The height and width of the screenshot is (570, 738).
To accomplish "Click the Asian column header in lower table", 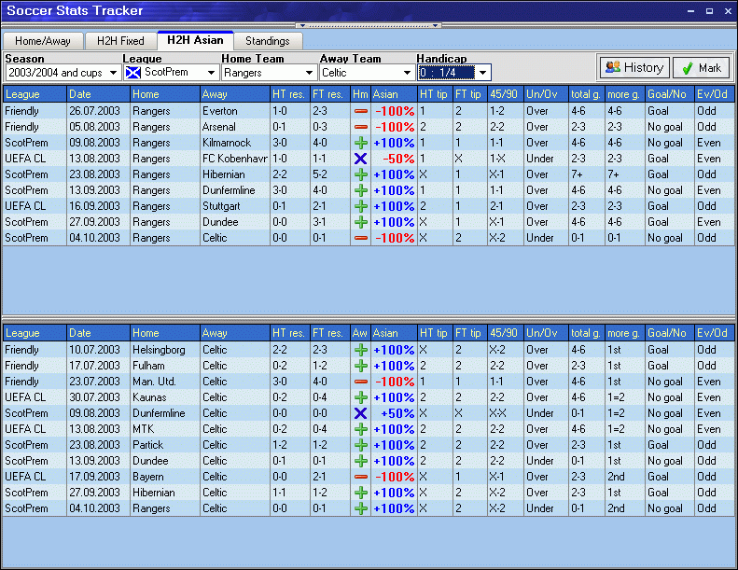I will 393,333.
